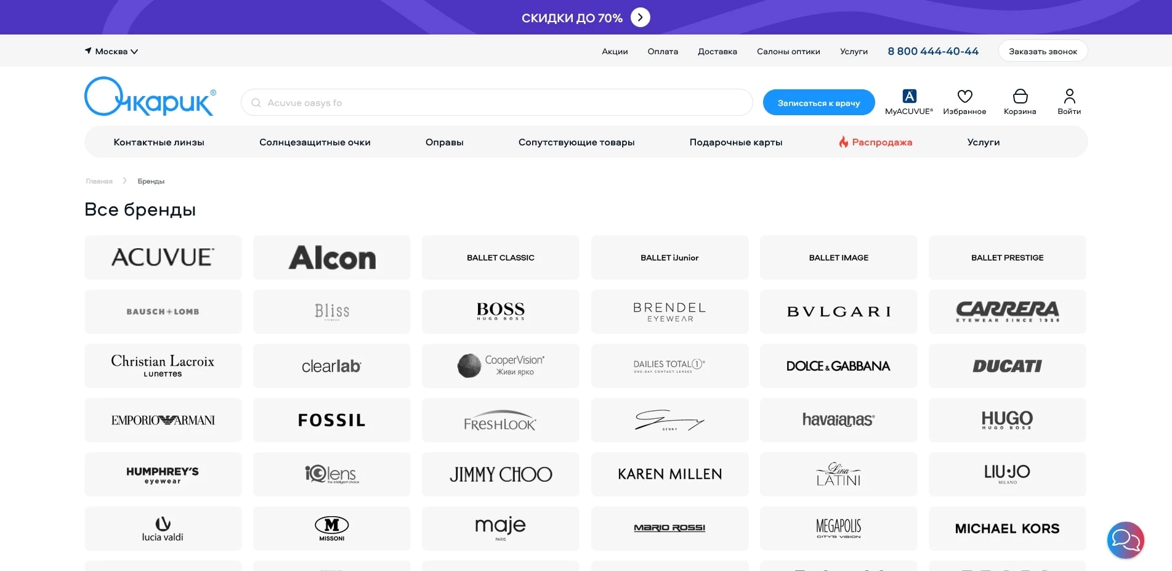This screenshot has height=571, width=1172.
Task: Open favorites via the heart icon
Action: [x=964, y=97]
